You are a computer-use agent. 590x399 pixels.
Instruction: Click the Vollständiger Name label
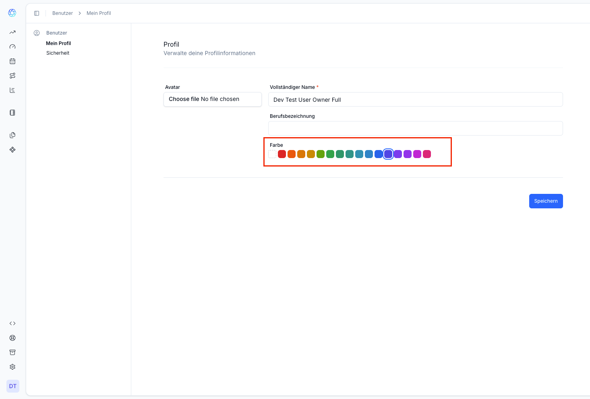tap(292, 87)
